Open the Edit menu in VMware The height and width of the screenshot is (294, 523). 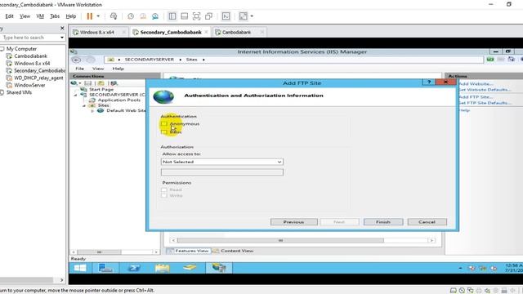point(9,16)
